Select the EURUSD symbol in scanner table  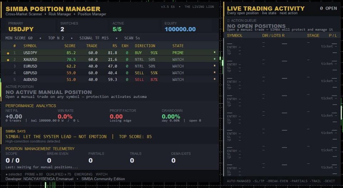[x=30, y=66]
